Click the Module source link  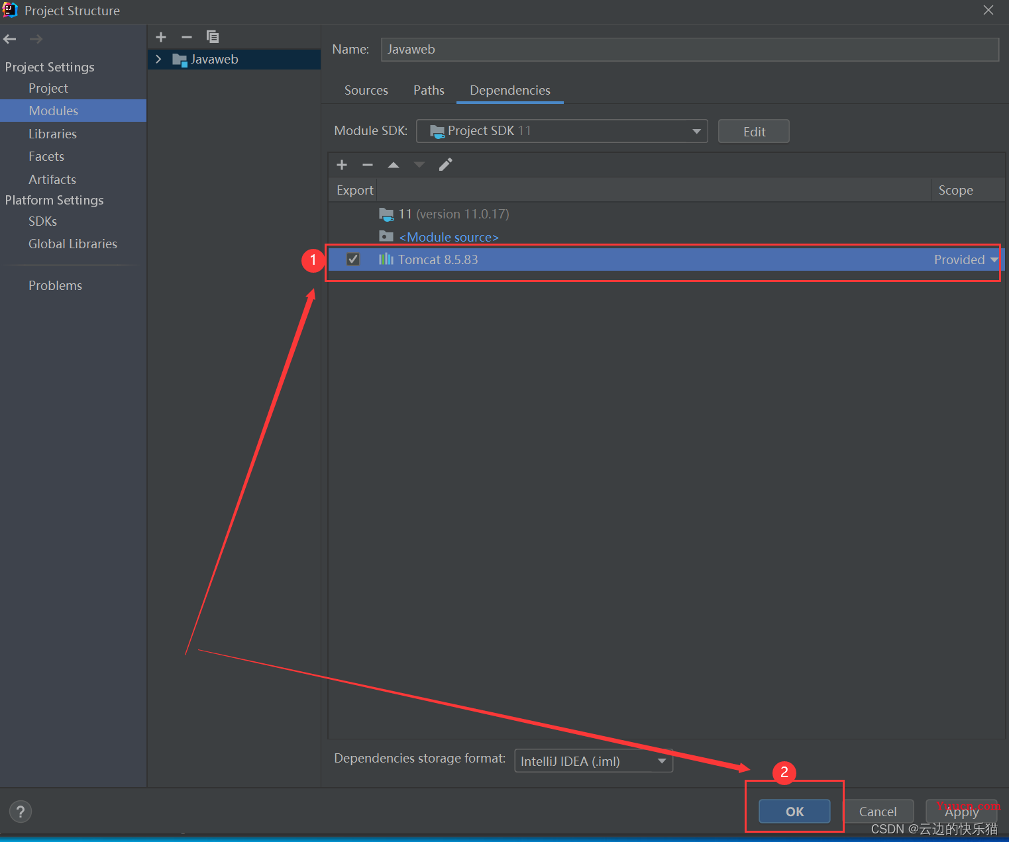(x=449, y=237)
